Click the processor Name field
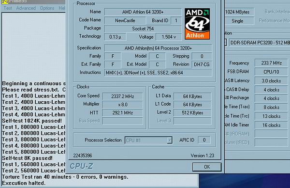This screenshot has width=290, height=188. pyautogui.click(x=143, y=12)
